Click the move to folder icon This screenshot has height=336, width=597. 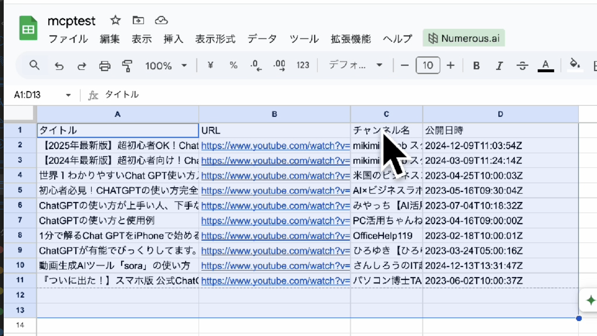(138, 20)
